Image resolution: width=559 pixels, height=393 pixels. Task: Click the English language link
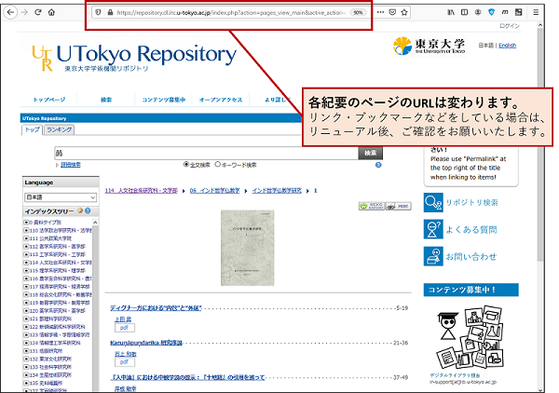click(508, 46)
